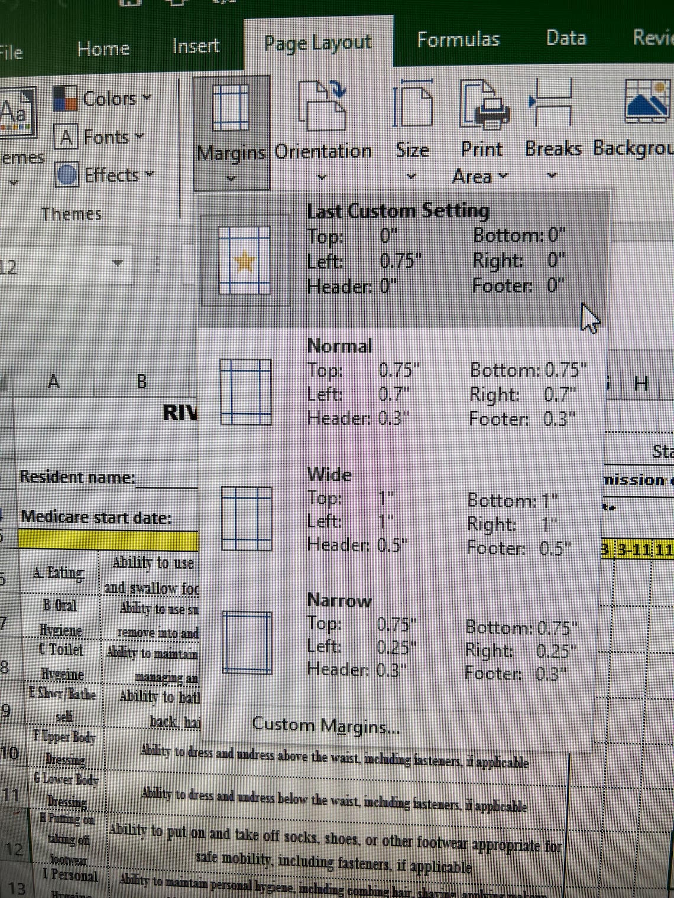Click the 'Medicare start date:' cell
This screenshot has height=898, width=674.
coord(96,518)
